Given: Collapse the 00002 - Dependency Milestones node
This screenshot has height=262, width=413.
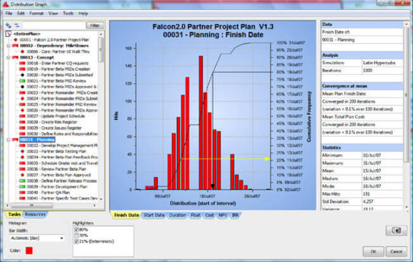Looking at the screenshot, I should [x=7, y=46].
